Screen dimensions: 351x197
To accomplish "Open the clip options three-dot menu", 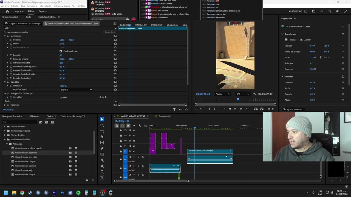I will point(343,27).
